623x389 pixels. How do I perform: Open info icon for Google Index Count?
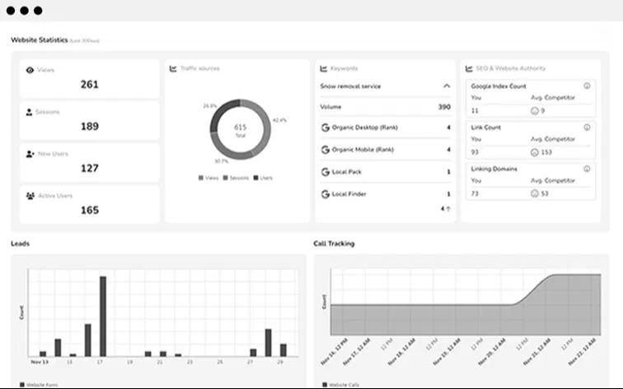point(587,86)
